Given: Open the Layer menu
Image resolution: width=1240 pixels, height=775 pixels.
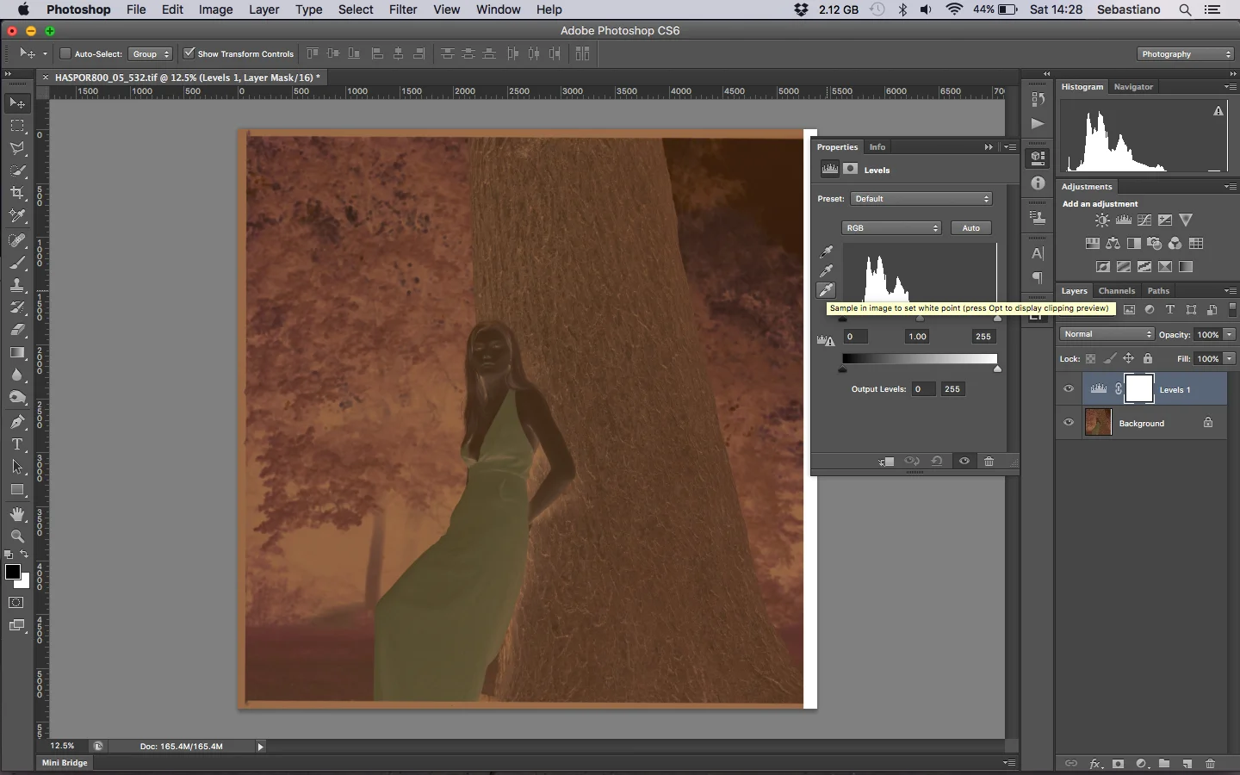Looking at the screenshot, I should 263,9.
